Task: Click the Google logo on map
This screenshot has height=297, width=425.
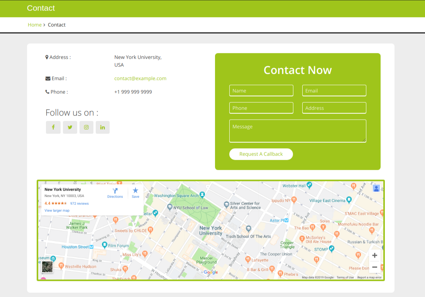Action: pyautogui.click(x=211, y=272)
